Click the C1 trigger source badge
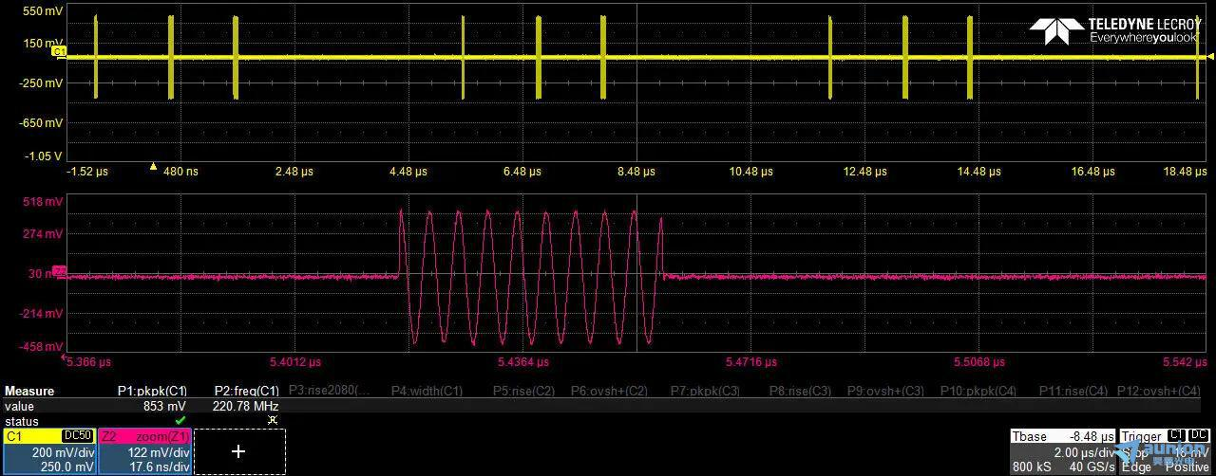The width and height of the screenshot is (1216, 476). tap(1175, 436)
